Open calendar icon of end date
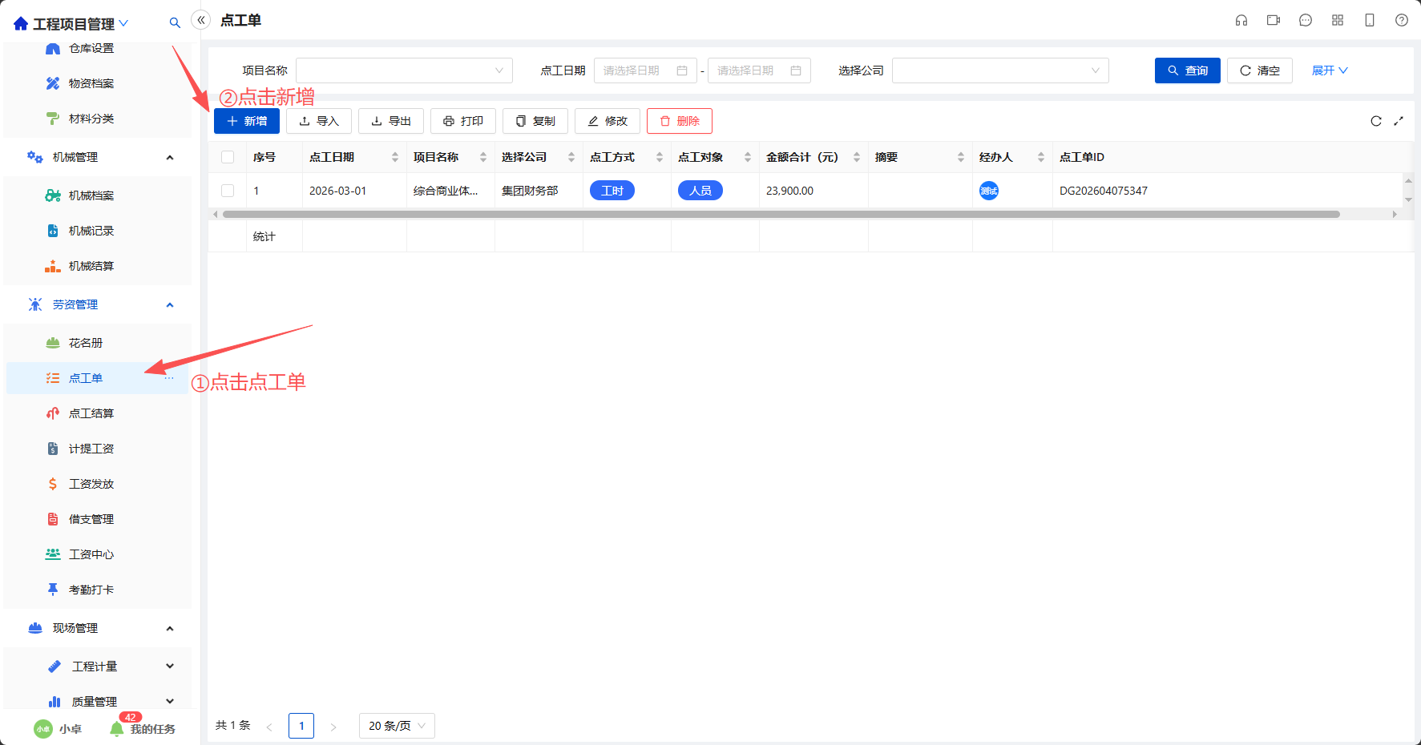The image size is (1421, 745). coord(796,70)
